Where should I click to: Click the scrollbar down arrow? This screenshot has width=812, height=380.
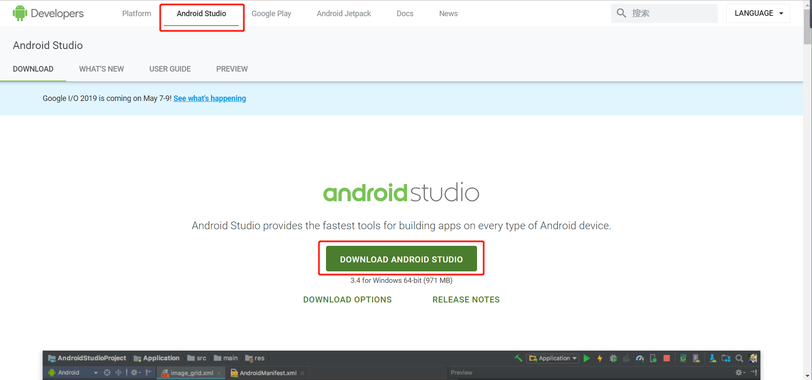click(x=807, y=375)
